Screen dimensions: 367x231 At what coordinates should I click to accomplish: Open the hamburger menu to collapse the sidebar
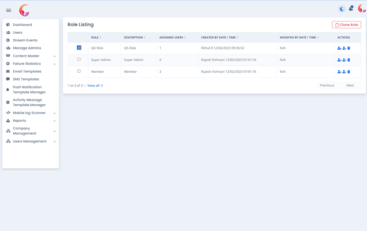[x=8, y=10]
